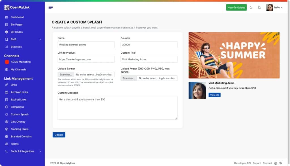Image resolution: width=290 pixels, height=166 pixels.
Task: Click Examinar under Upload Avatar
Action: (129, 78)
